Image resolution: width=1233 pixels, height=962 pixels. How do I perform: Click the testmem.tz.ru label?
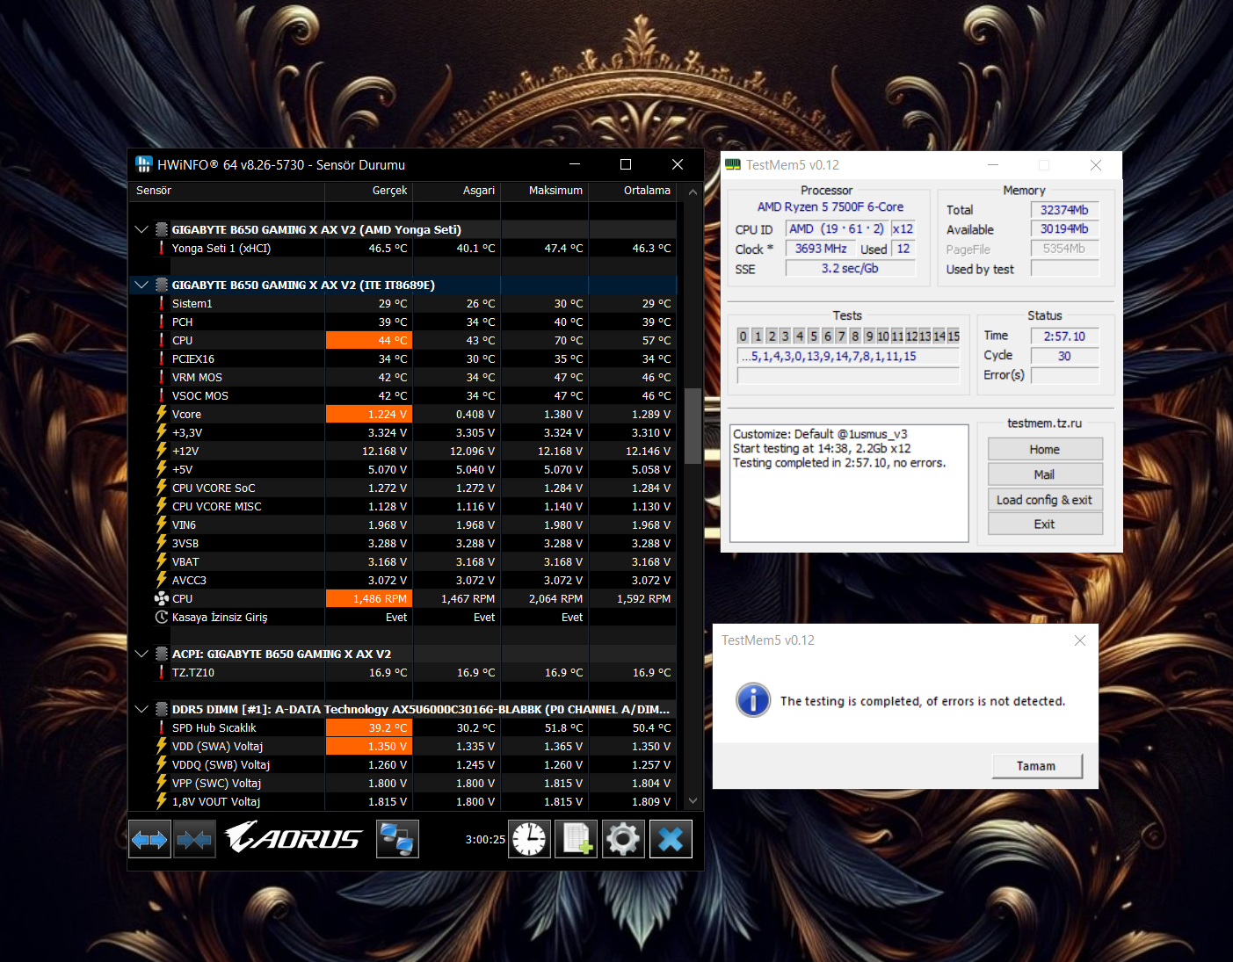point(1044,423)
